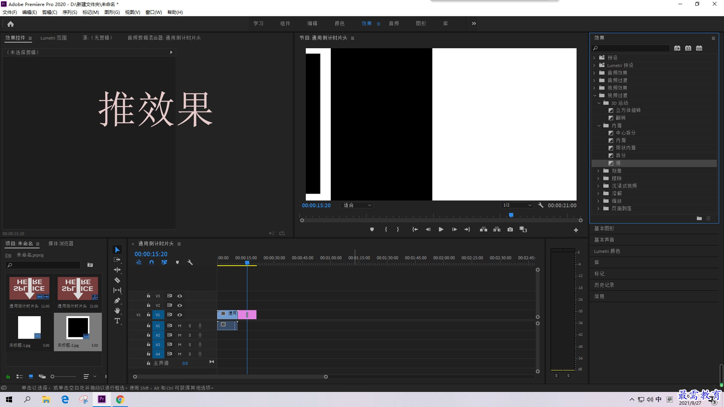This screenshot has width=724, height=407.
Task: Expand the 预设 effects folder
Action: (594, 58)
